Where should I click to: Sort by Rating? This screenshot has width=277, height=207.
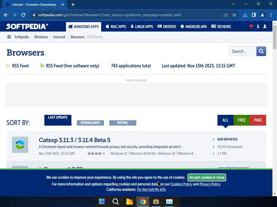(x=123, y=123)
